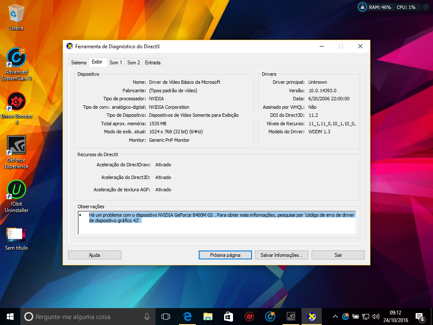
Task: Open the Windows Start menu
Action: click(x=10, y=317)
